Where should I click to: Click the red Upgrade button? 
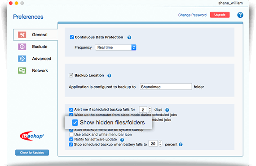220,15
